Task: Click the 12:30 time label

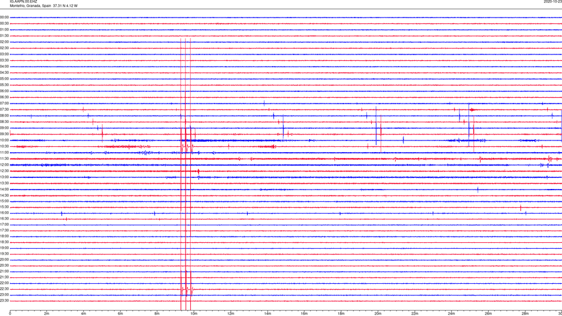Action: (x=4, y=171)
